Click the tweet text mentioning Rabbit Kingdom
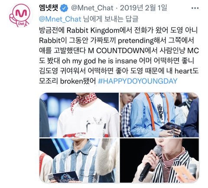Screen dimensions: 208x188 click(x=118, y=30)
